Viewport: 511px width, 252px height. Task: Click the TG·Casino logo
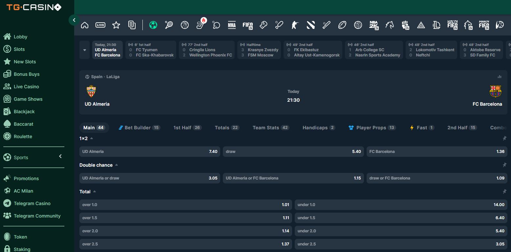[x=34, y=7]
